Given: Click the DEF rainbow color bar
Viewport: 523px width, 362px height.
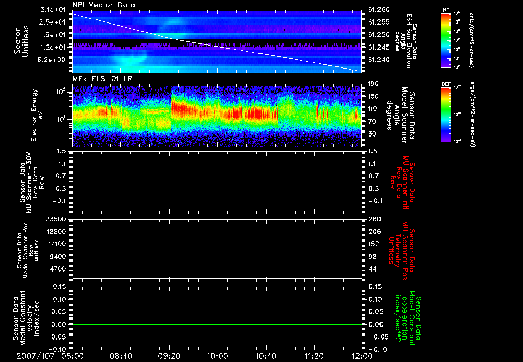Looking at the screenshot, I should [446, 114].
